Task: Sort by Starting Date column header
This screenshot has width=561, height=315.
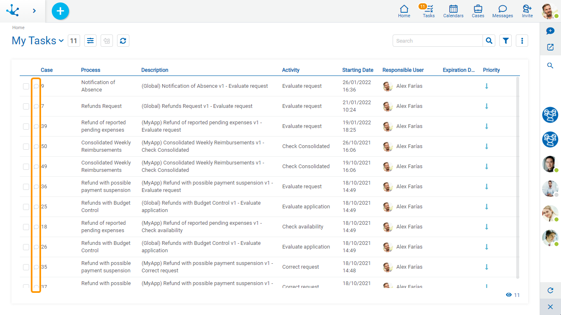Action: point(358,70)
